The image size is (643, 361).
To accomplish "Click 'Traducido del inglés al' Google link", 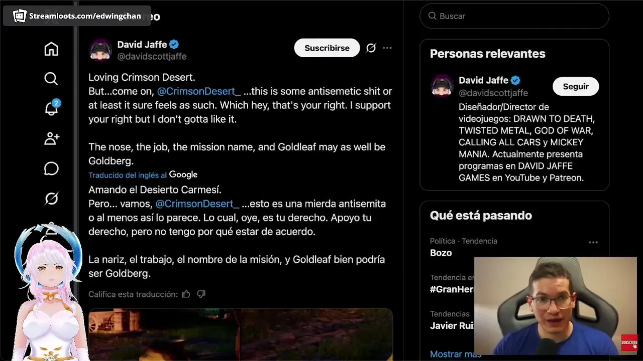I will click(x=143, y=174).
